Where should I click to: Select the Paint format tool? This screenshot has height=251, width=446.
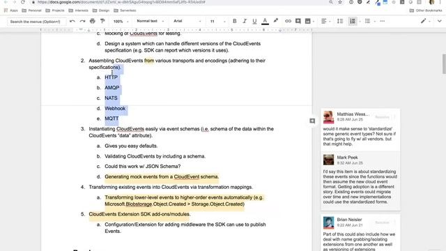[x=102, y=21]
